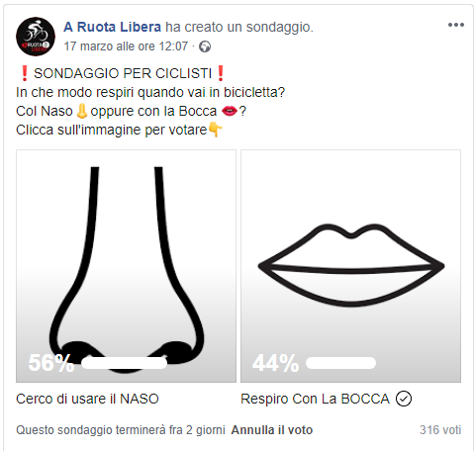Vote by clicking the lips drawing image
This screenshot has height=451, width=474.
coord(350,266)
